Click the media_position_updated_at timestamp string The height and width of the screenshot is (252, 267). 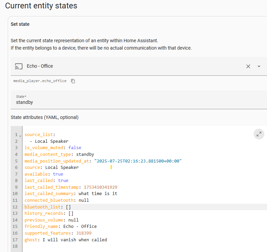pyautogui.click(x=138, y=161)
